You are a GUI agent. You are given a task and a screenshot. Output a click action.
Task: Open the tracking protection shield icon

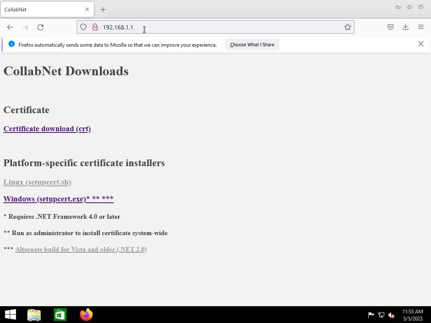83,27
